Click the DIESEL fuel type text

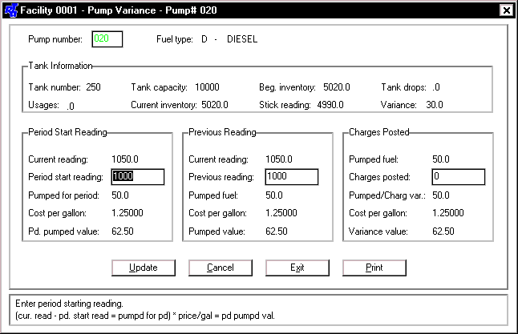tap(246, 39)
